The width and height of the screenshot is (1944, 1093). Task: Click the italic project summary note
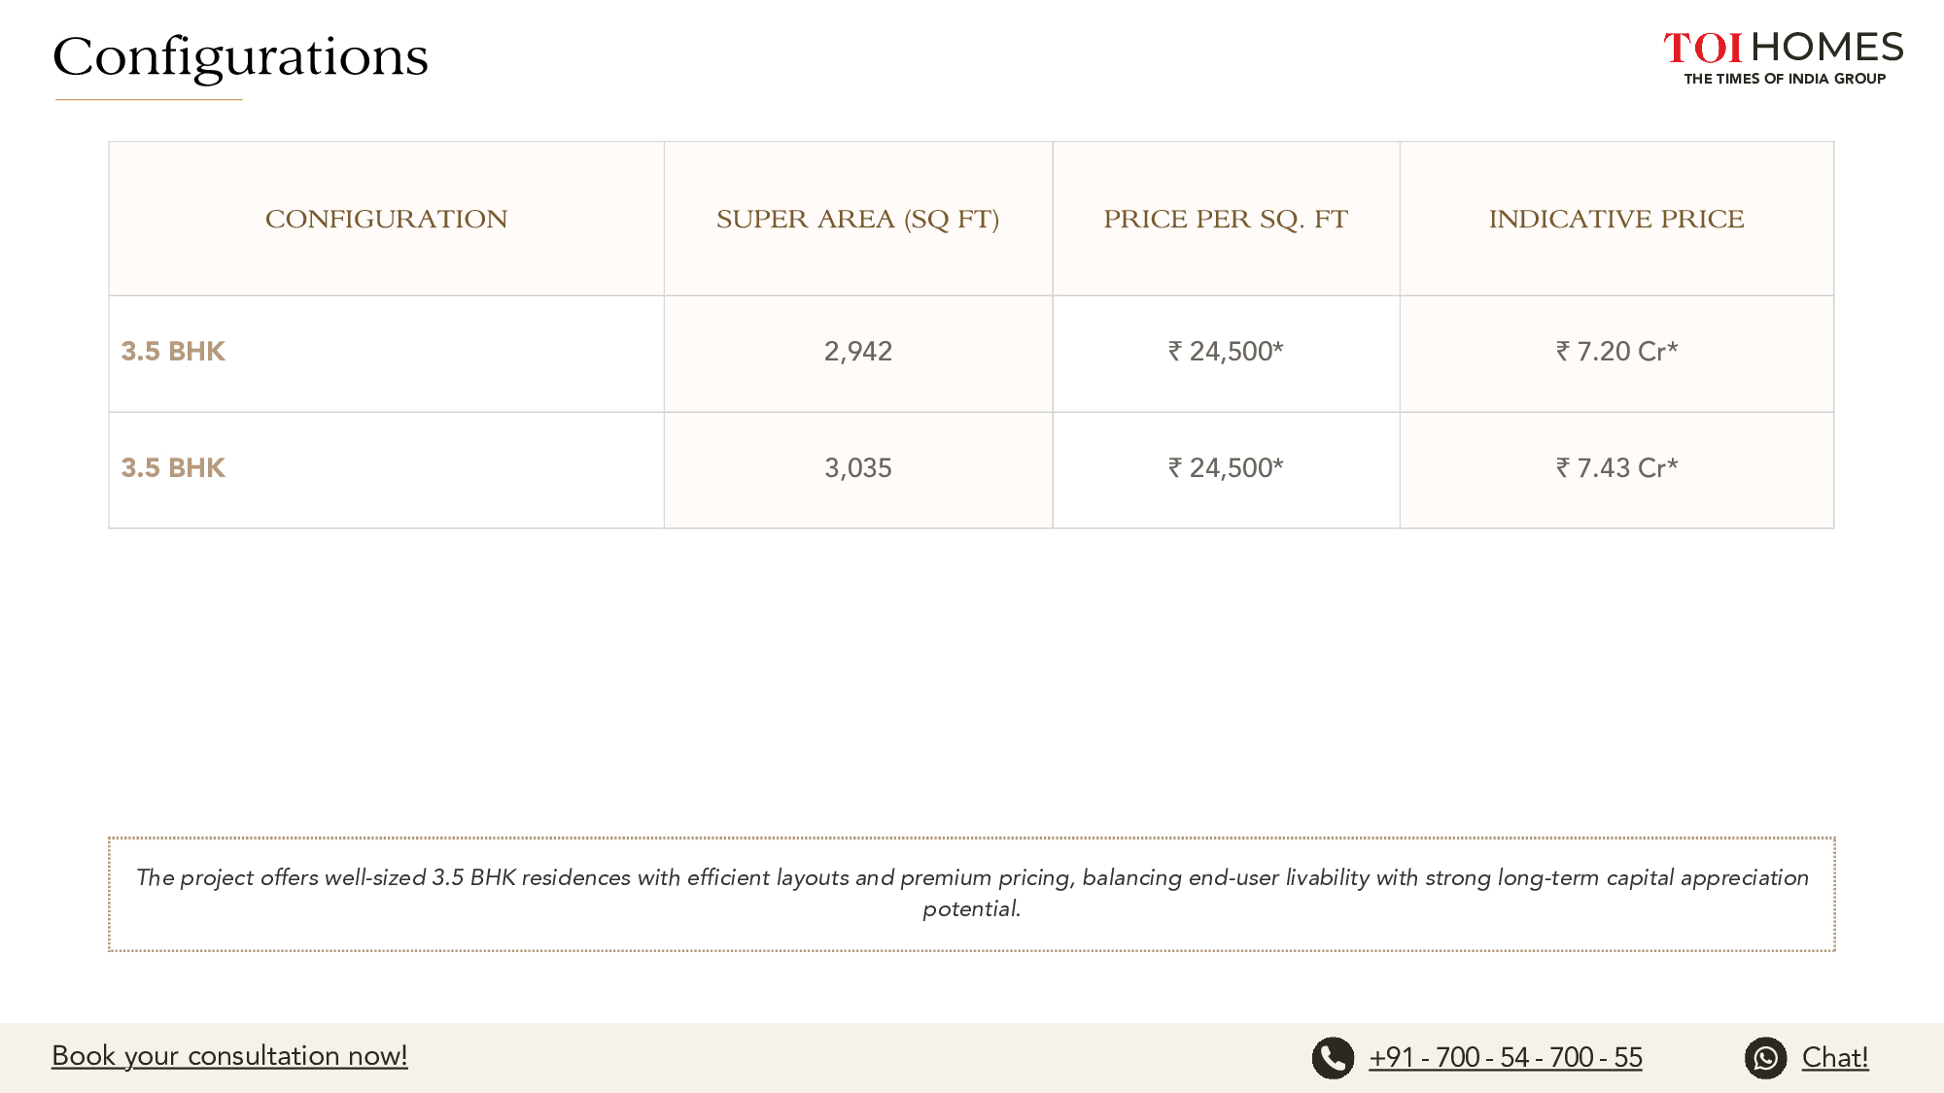(x=971, y=892)
